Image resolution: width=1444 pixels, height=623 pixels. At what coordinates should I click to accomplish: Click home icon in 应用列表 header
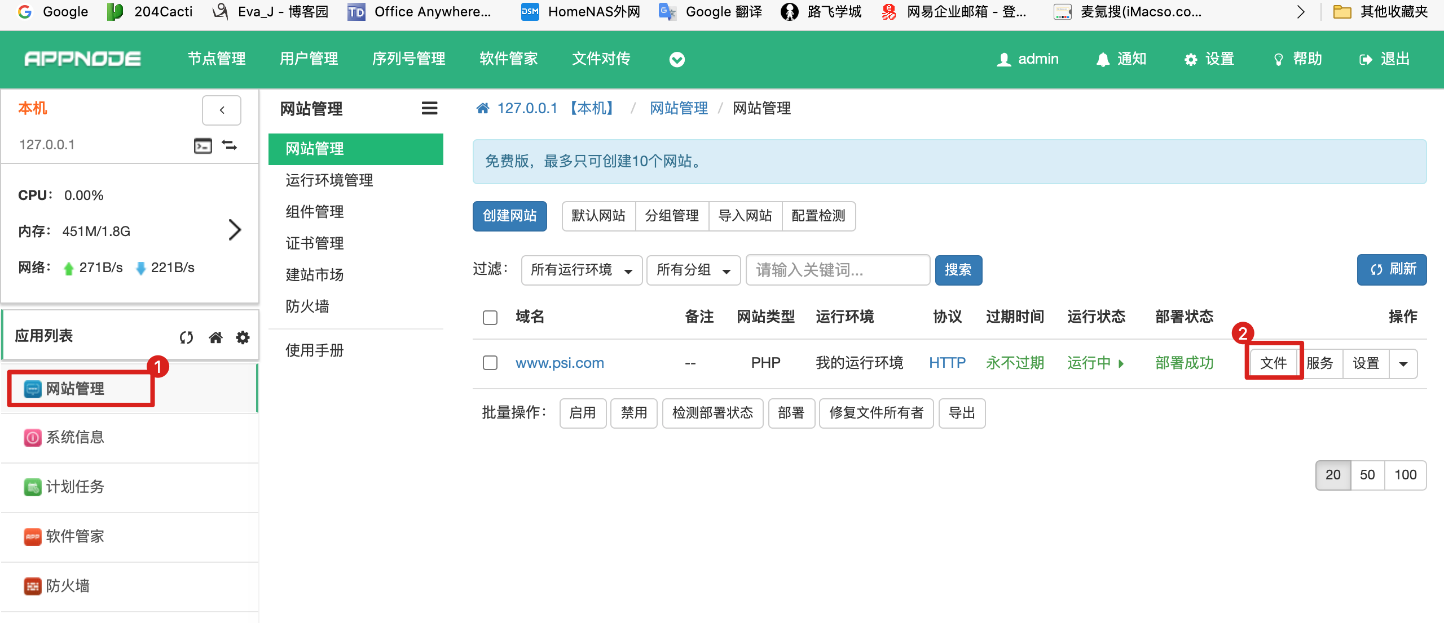click(x=215, y=337)
